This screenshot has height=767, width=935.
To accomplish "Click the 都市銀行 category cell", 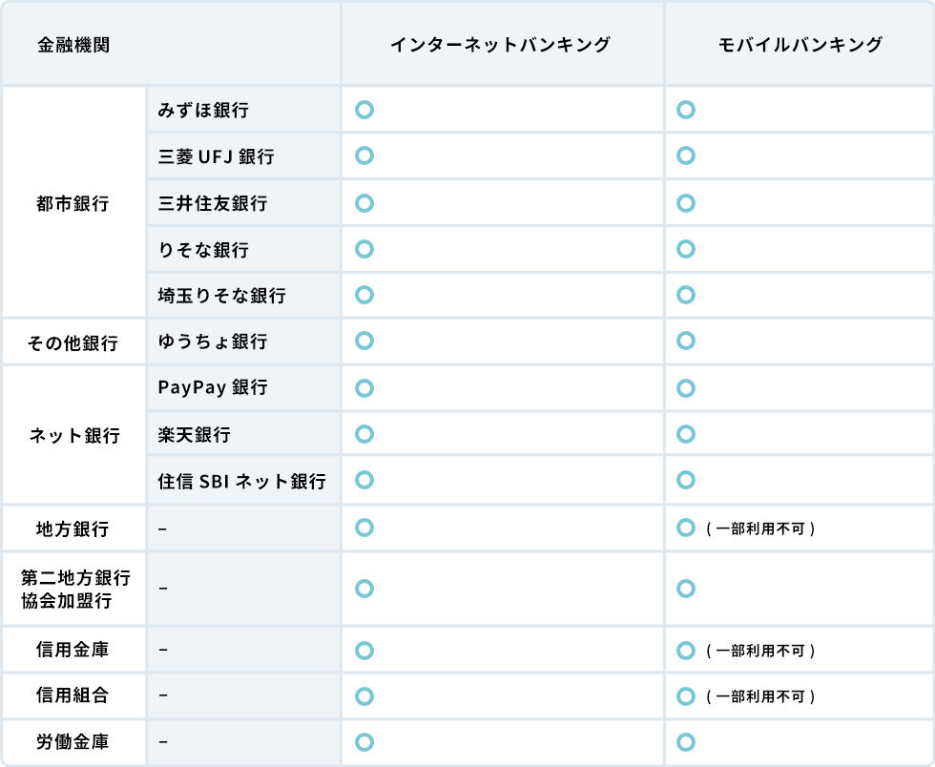I will click(x=73, y=203).
